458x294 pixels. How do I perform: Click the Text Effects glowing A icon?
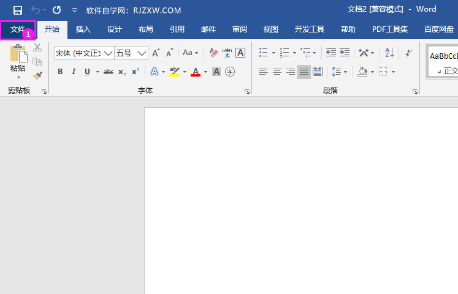pos(155,72)
